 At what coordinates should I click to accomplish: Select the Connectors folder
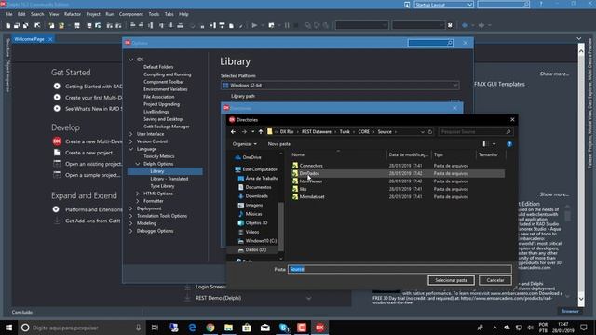point(311,166)
